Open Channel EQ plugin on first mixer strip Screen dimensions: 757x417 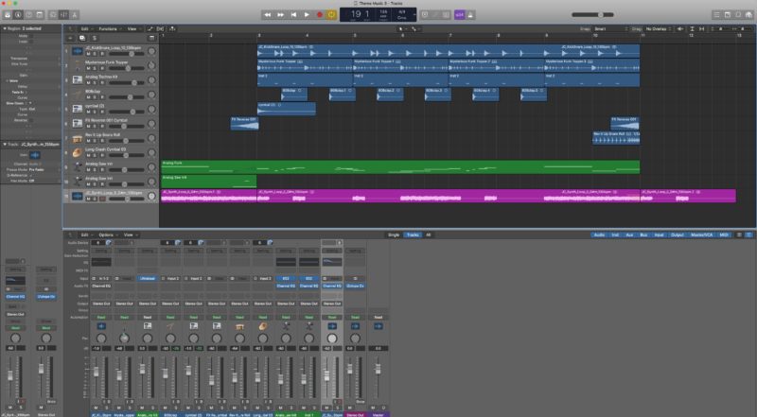pyautogui.click(x=101, y=287)
